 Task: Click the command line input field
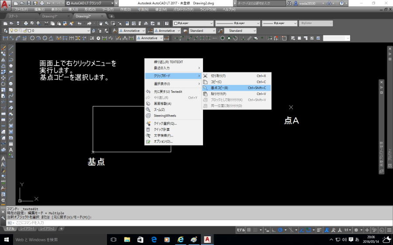(200, 223)
